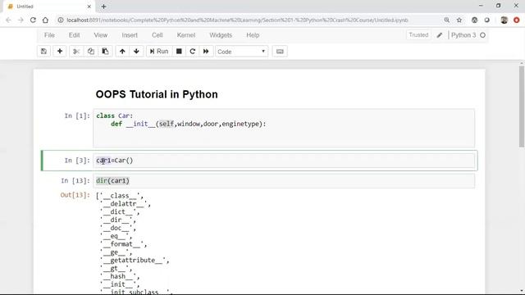The height and width of the screenshot is (295, 525).
Task: Open the Help menu
Action: click(x=253, y=35)
